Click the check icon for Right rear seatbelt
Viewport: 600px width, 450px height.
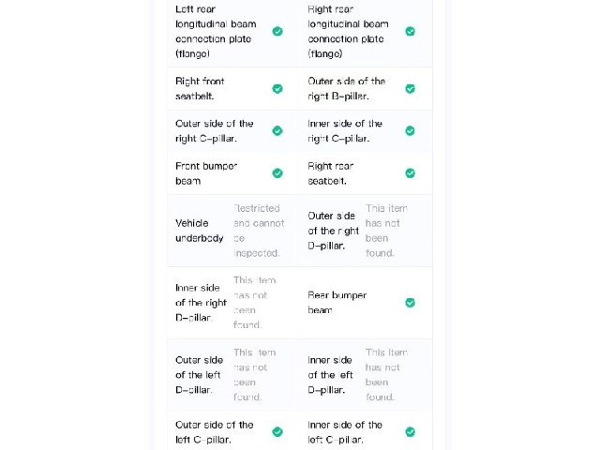(411, 173)
